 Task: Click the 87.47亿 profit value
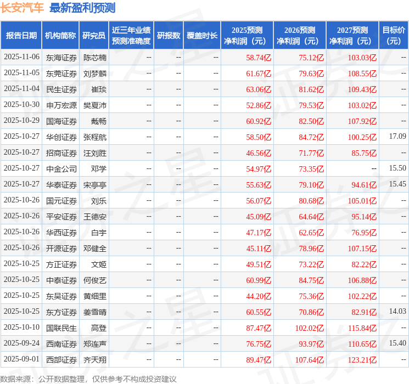coord(259,328)
